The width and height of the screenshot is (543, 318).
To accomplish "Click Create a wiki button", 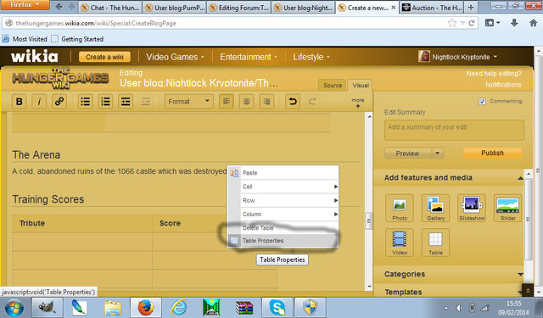I will pyautogui.click(x=104, y=57).
